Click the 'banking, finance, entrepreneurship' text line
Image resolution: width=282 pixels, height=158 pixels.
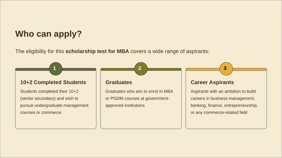[224, 106]
